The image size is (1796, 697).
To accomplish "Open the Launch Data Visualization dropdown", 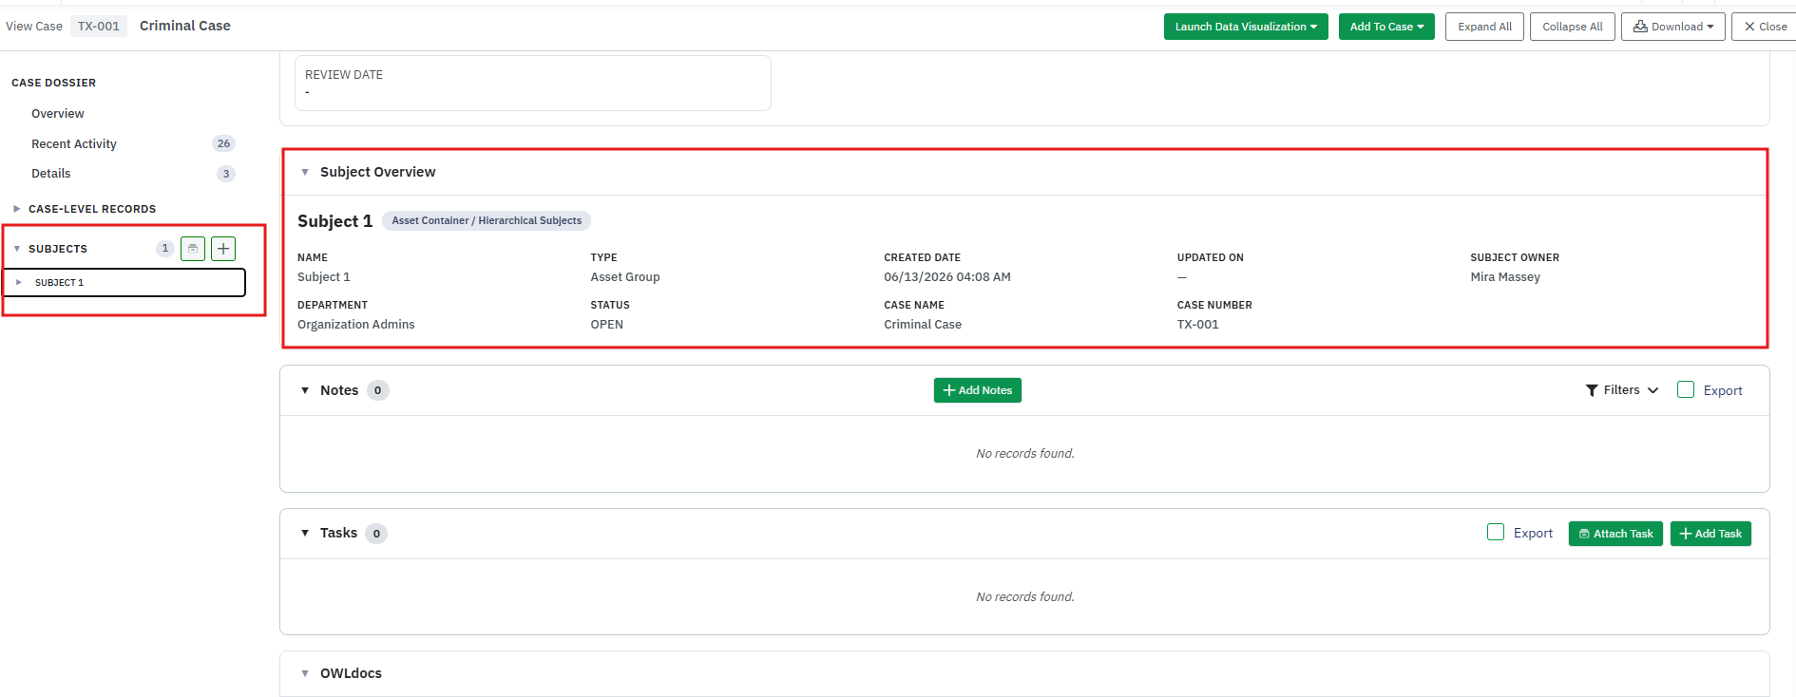I will (x=1246, y=27).
